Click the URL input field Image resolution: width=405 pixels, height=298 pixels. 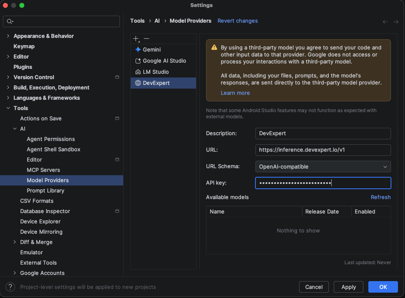pos(323,150)
